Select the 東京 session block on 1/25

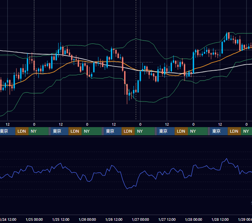click(59, 131)
